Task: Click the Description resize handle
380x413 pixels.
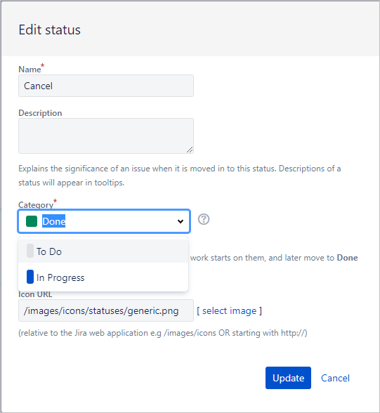Action: point(190,150)
